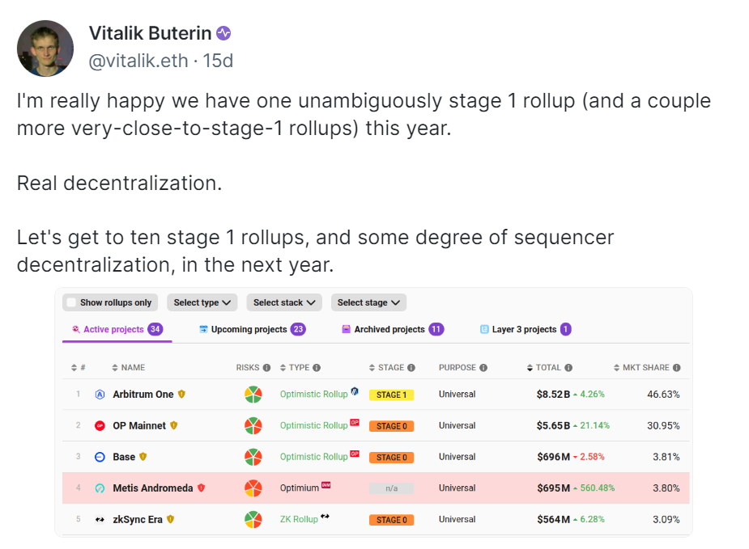Image resolution: width=749 pixels, height=549 pixels.
Task: Click the Arbitrum One logo icon
Action: pos(100,395)
